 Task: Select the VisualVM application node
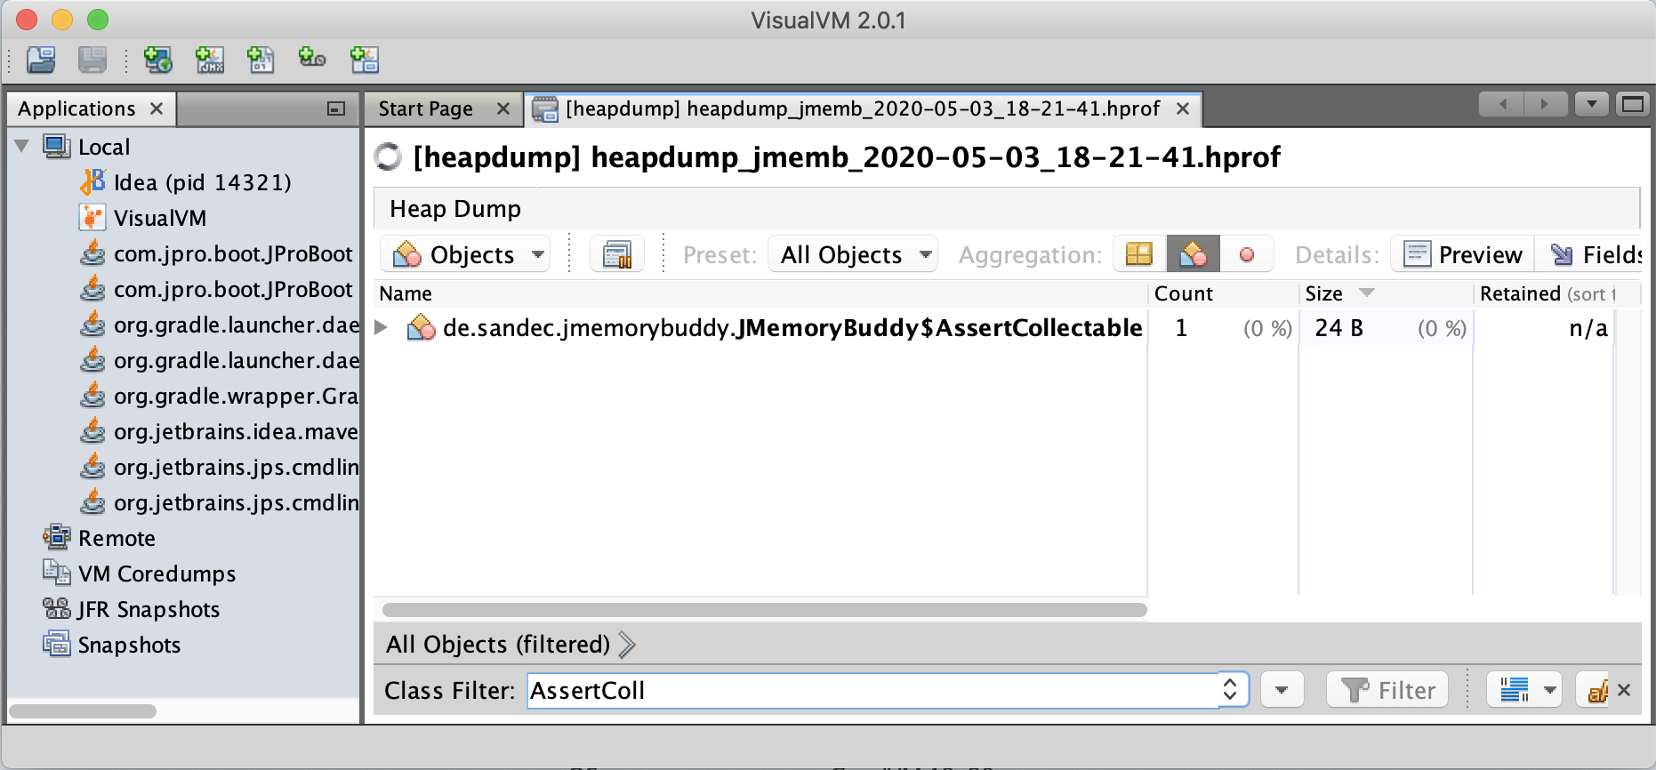click(160, 218)
